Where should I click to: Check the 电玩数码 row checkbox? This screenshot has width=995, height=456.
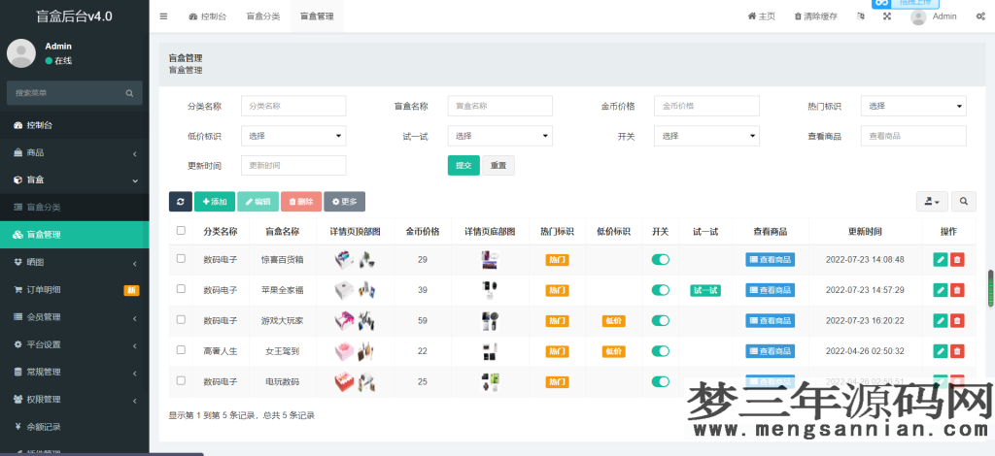[x=181, y=380]
